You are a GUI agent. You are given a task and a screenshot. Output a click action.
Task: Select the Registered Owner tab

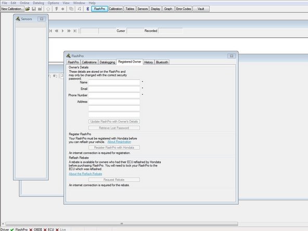(x=130, y=62)
